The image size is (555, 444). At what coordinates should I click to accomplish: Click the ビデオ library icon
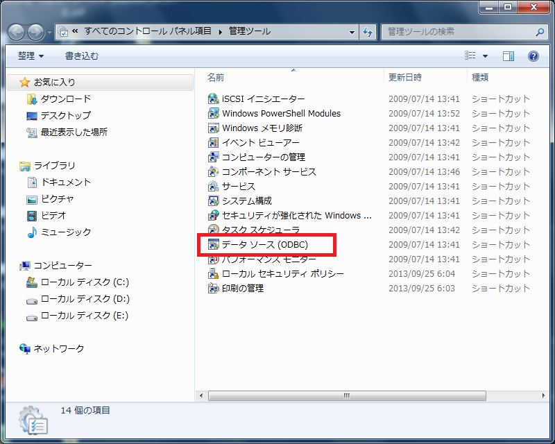tap(32, 216)
